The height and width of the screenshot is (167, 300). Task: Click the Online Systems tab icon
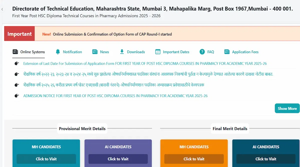pos(15,52)
